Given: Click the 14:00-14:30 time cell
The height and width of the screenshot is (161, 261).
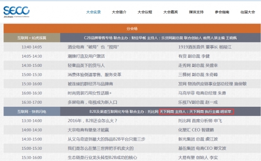Looking at the screenshot, I should click(x=32, y=130).
